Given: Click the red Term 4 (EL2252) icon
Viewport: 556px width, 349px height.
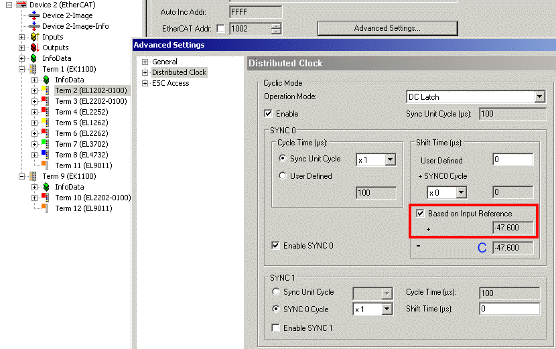Looking at the screenshot, I should coord(46,111).
